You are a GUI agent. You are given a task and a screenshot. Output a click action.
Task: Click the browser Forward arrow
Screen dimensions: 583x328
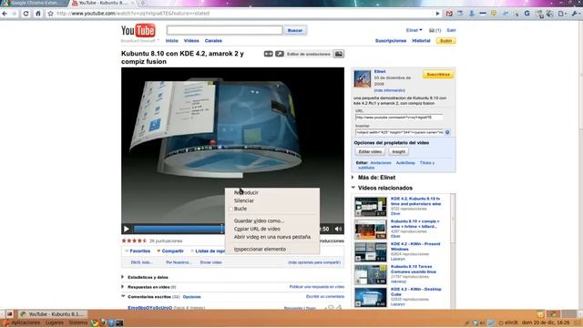click(15, 14)
